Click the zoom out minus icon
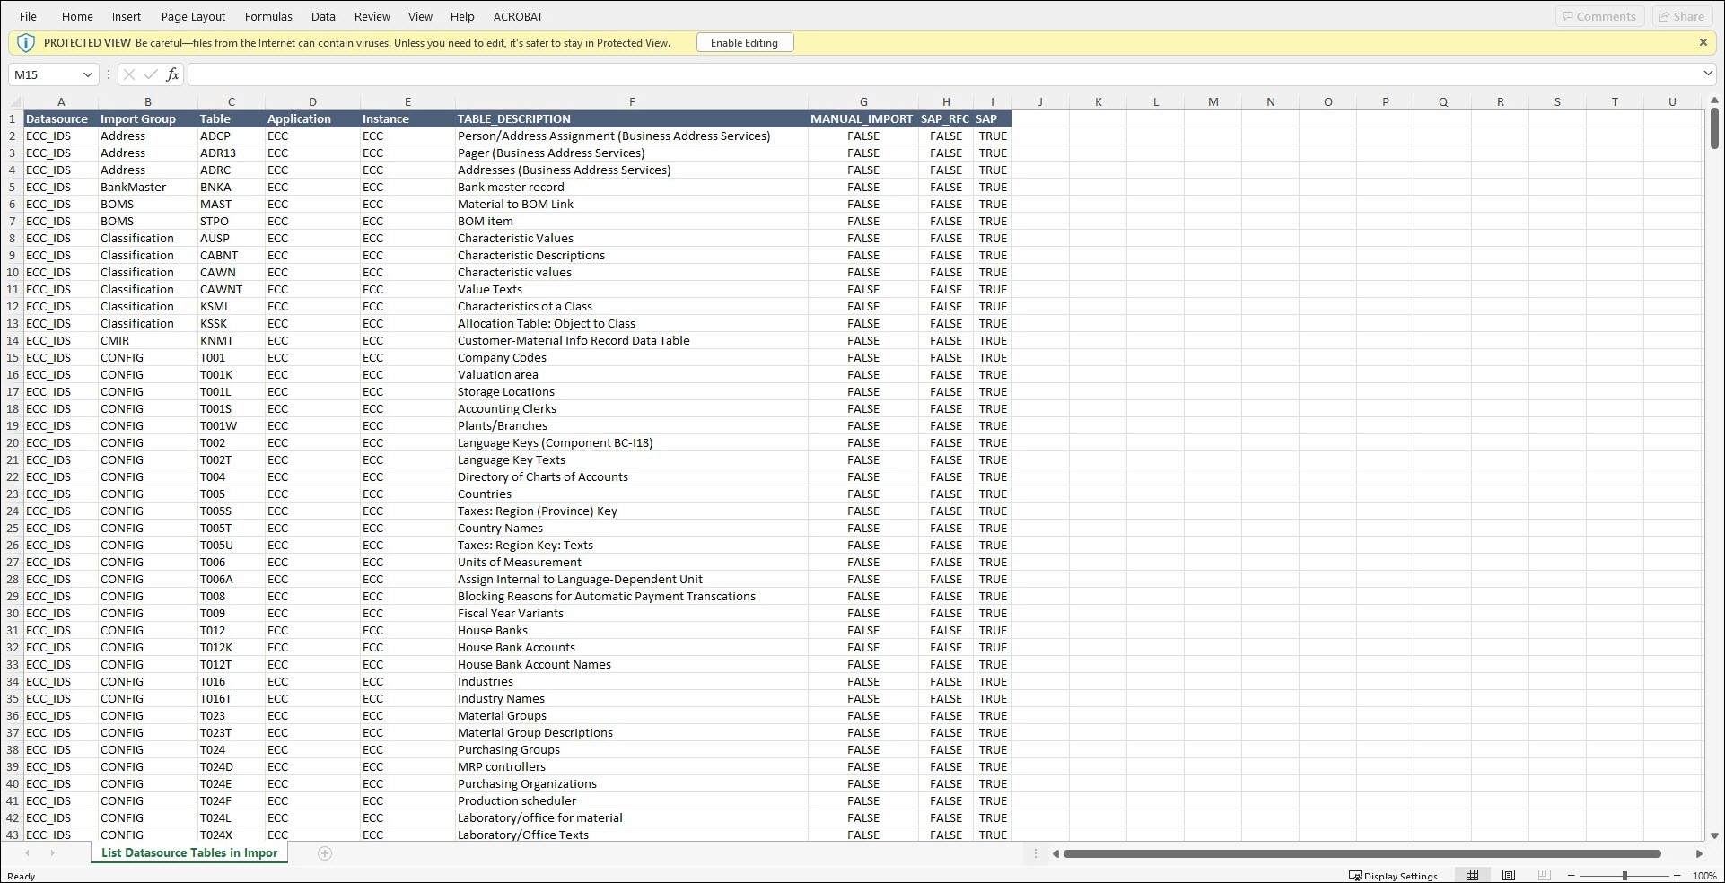This screenshot has width=1725, height=883. pos(1572,876)
